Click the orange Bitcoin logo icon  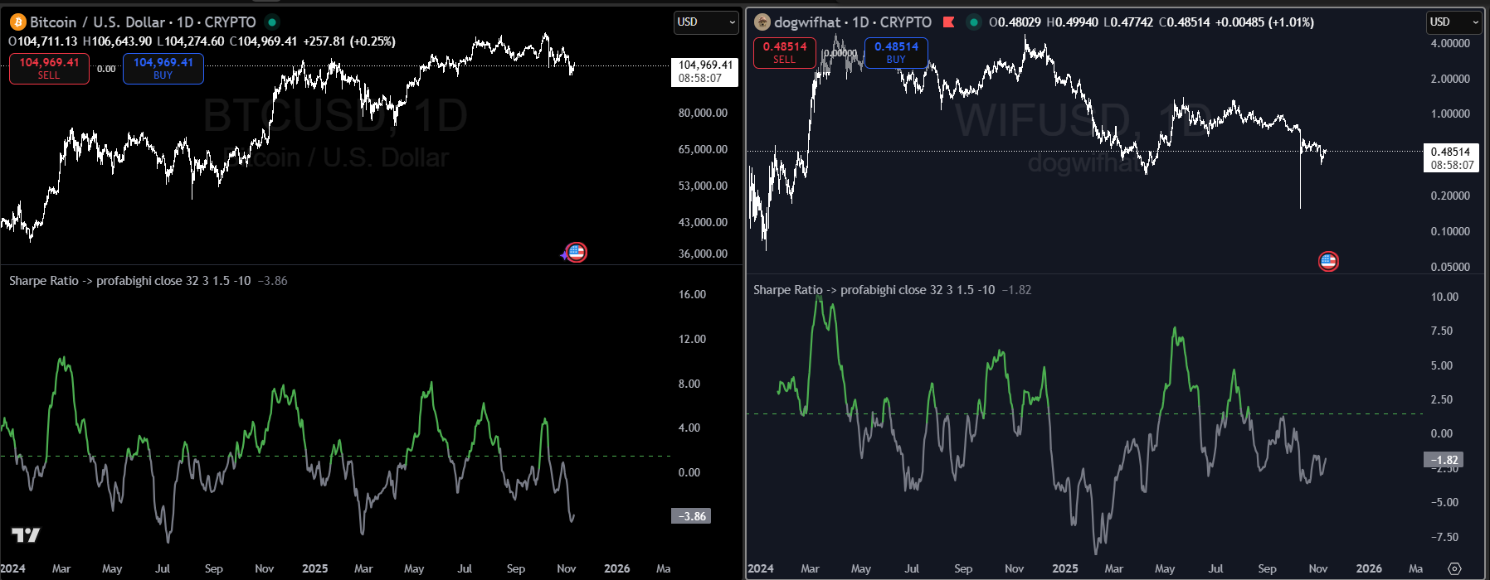pyautogui.click(x=17, y=22)
